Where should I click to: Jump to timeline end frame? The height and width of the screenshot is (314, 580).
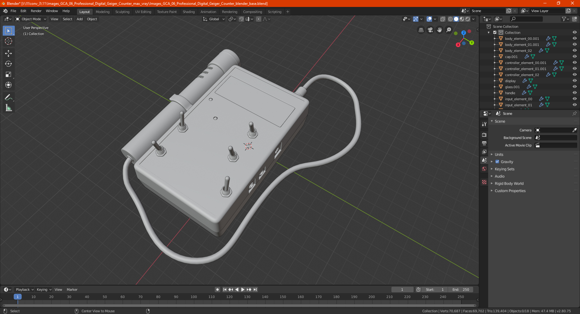[255, 290]
